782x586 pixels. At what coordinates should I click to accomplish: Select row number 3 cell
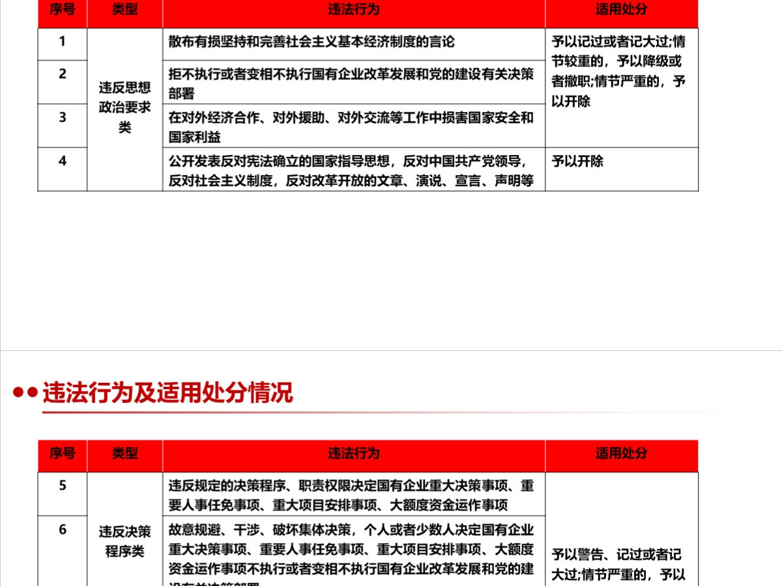(63, 126)
